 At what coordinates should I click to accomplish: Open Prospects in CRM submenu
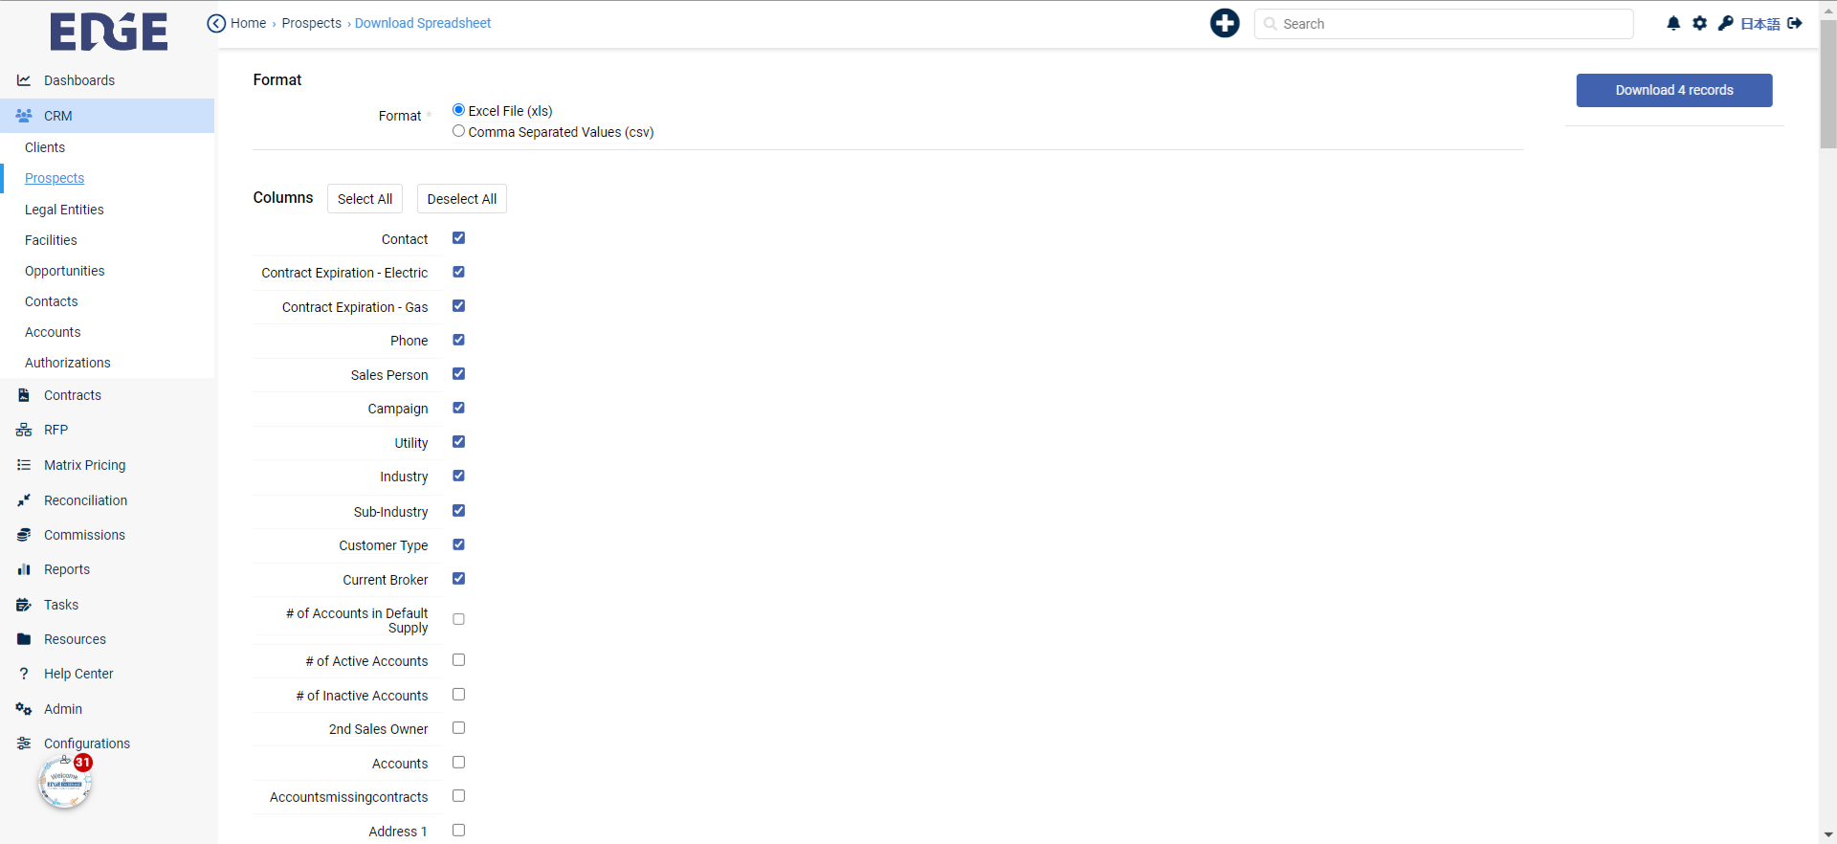[55, 178]
